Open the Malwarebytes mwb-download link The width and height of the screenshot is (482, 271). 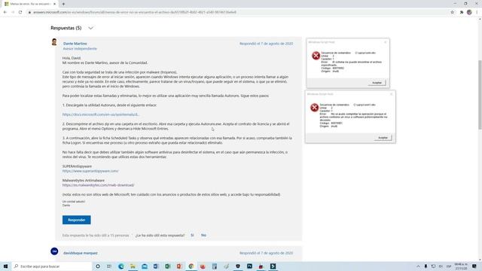coord(99,185)
